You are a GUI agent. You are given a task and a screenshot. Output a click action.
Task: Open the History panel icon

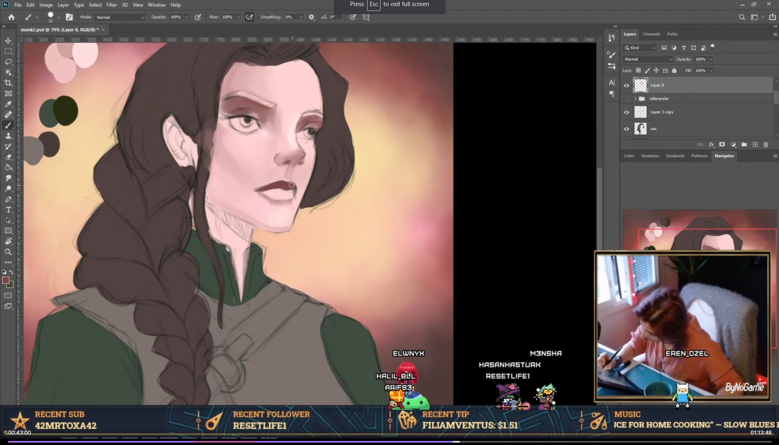tap(612, 38)
